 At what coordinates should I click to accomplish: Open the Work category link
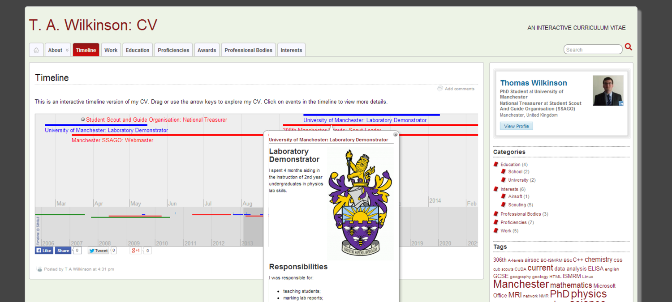click(x=506, y=231)
